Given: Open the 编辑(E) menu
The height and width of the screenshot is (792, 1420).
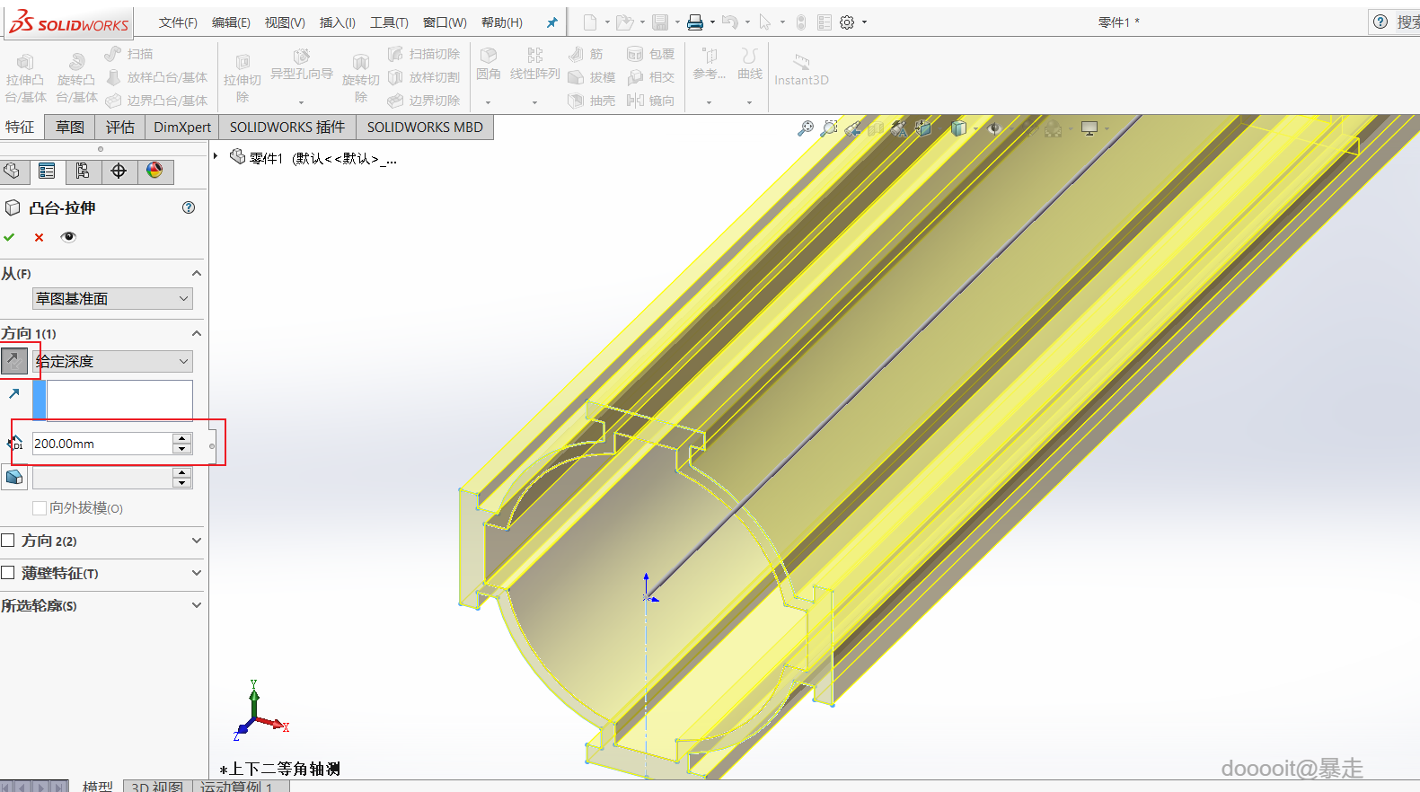Looking at the screenshot, I should [x=231, y=22].
